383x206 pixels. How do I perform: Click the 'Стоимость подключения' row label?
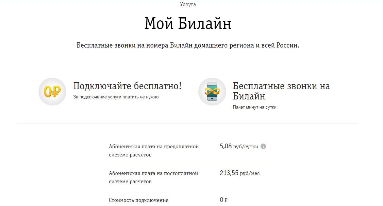[x=138, y=200]
